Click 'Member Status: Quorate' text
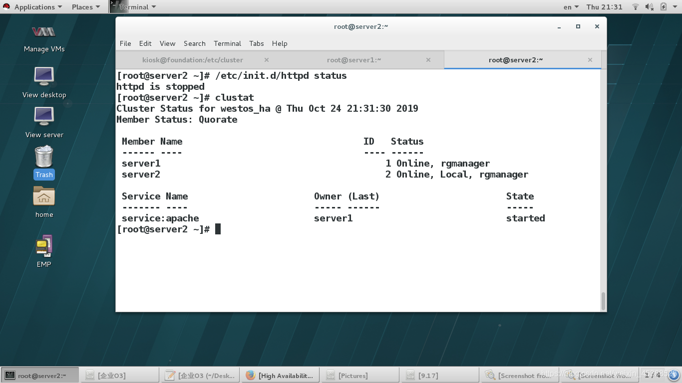The image size is (682, 383). (x=177, y=120)
